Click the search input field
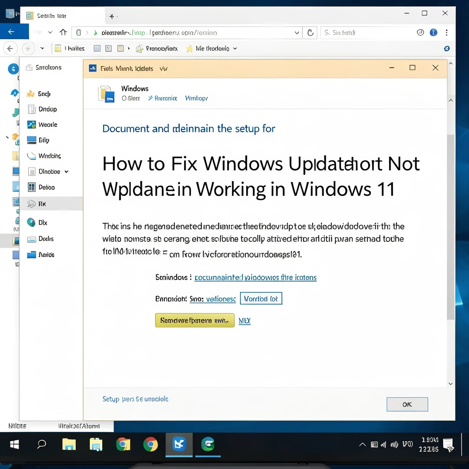The width and height of the screenshot is (469, 469). point(367,33)
